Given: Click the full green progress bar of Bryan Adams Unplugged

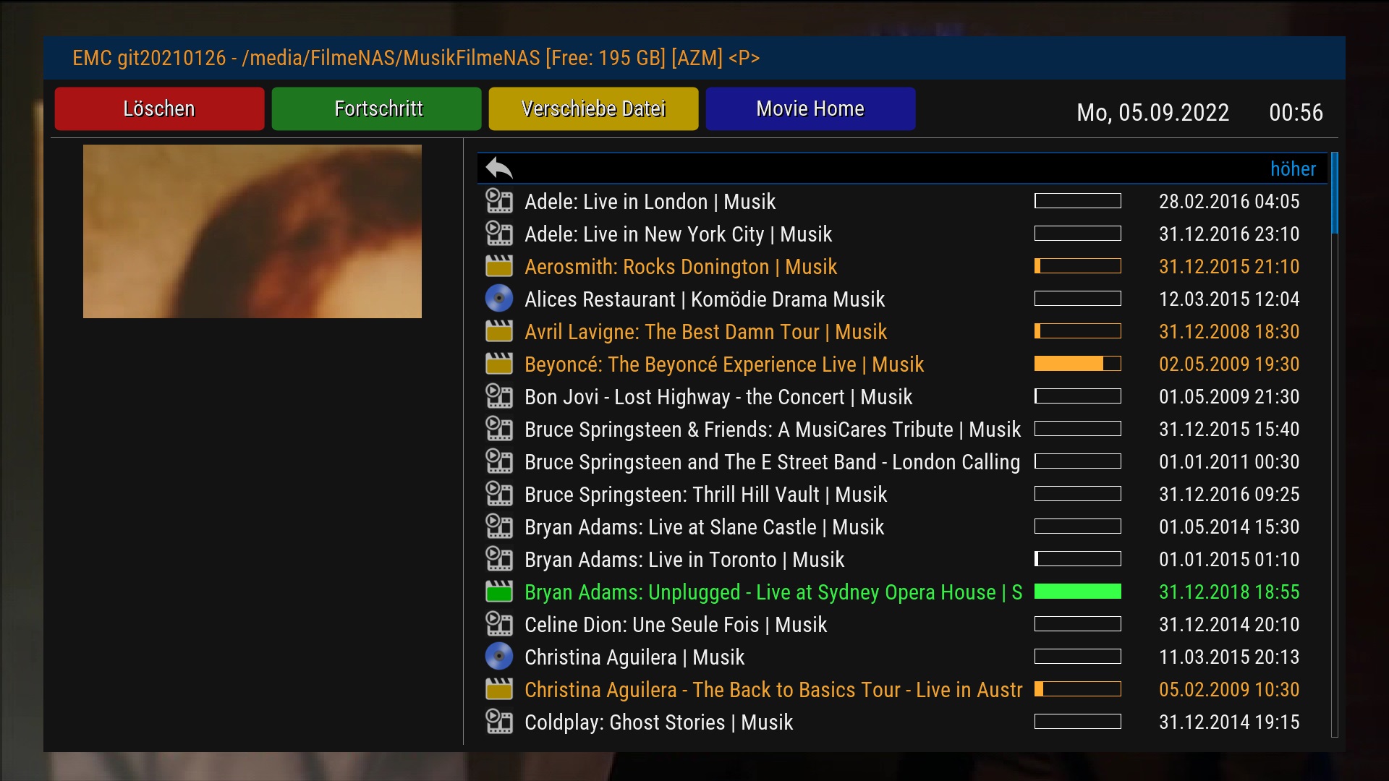Looking at the screenshot, I should (x=1077, y=592).
